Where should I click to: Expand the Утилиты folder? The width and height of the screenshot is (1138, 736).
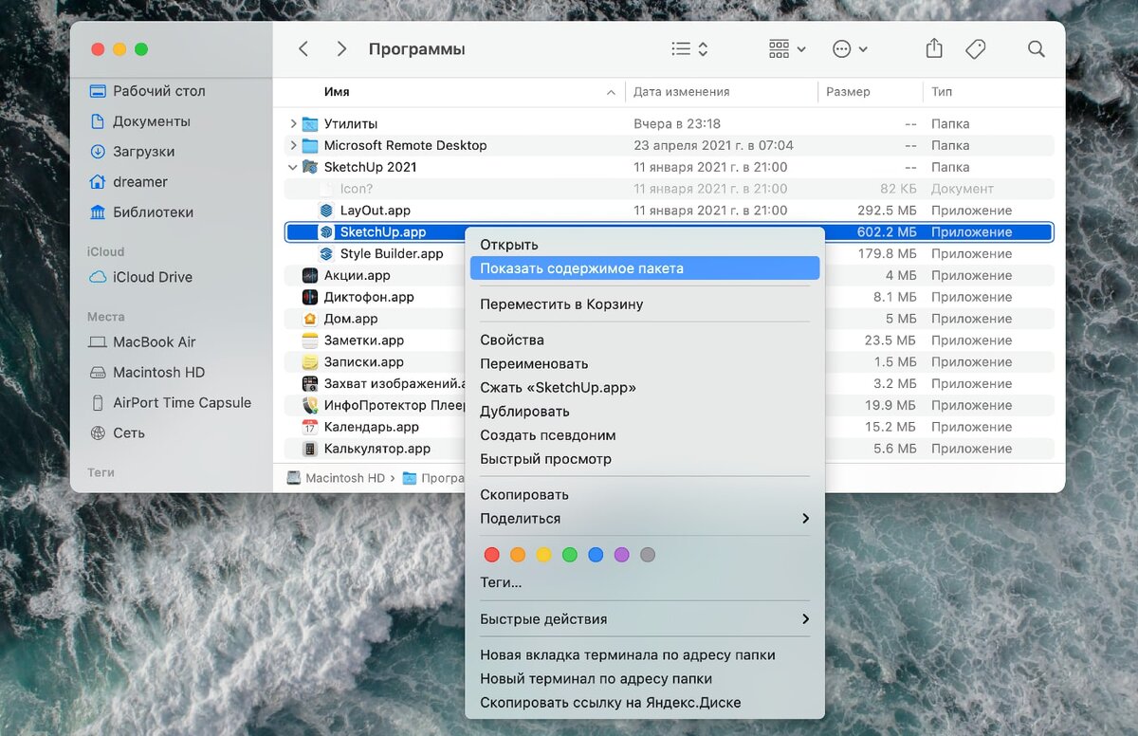[293, 124]
